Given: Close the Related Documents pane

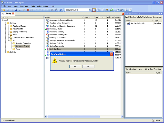Looking at the screenshot, I should click(162, 14).
